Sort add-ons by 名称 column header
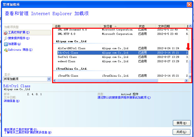 click(77, 26)
